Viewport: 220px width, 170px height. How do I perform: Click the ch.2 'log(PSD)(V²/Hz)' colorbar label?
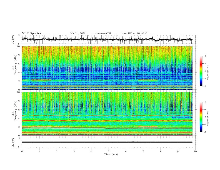208,118
